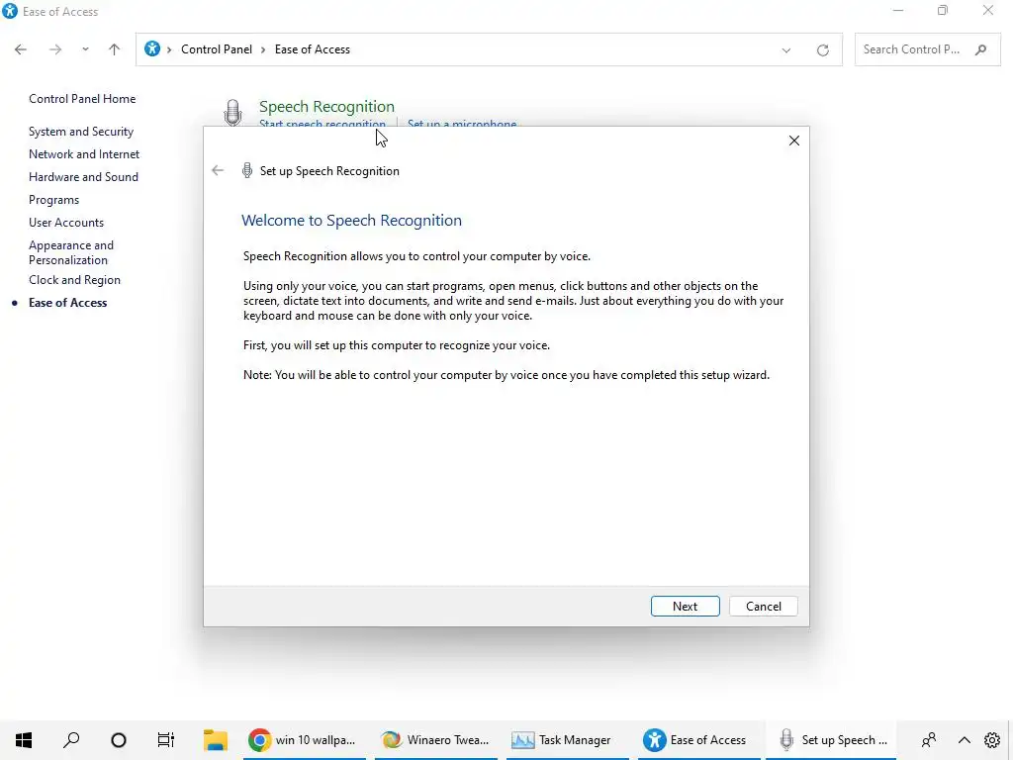1013x760 pixels.
Task: Navigate back in the Control Panel window
Action: click(x=21, y=49)
